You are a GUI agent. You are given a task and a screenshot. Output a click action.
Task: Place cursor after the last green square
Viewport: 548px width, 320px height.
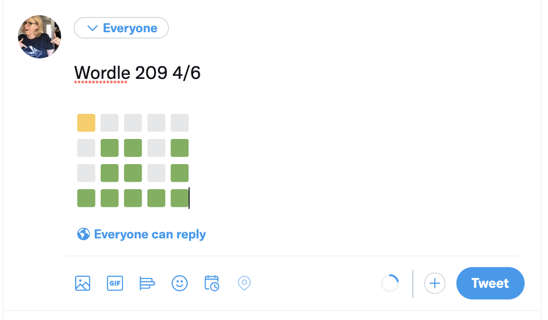pos(189,199)
